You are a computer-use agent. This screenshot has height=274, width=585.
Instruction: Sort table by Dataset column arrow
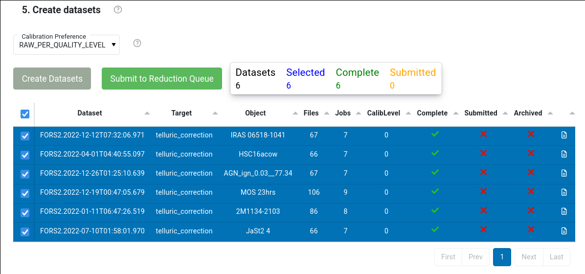(x=147, y=114)
